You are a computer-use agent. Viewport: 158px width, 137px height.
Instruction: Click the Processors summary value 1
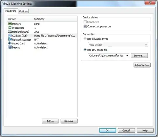click(35, 28)
